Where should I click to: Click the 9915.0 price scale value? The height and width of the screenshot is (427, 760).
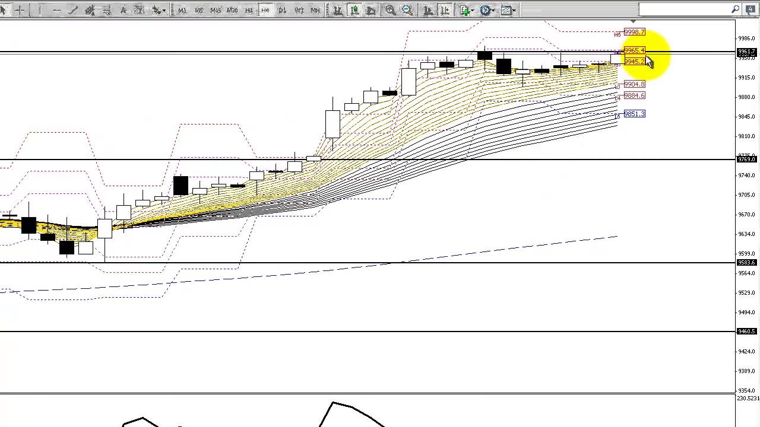pos(746,78)
